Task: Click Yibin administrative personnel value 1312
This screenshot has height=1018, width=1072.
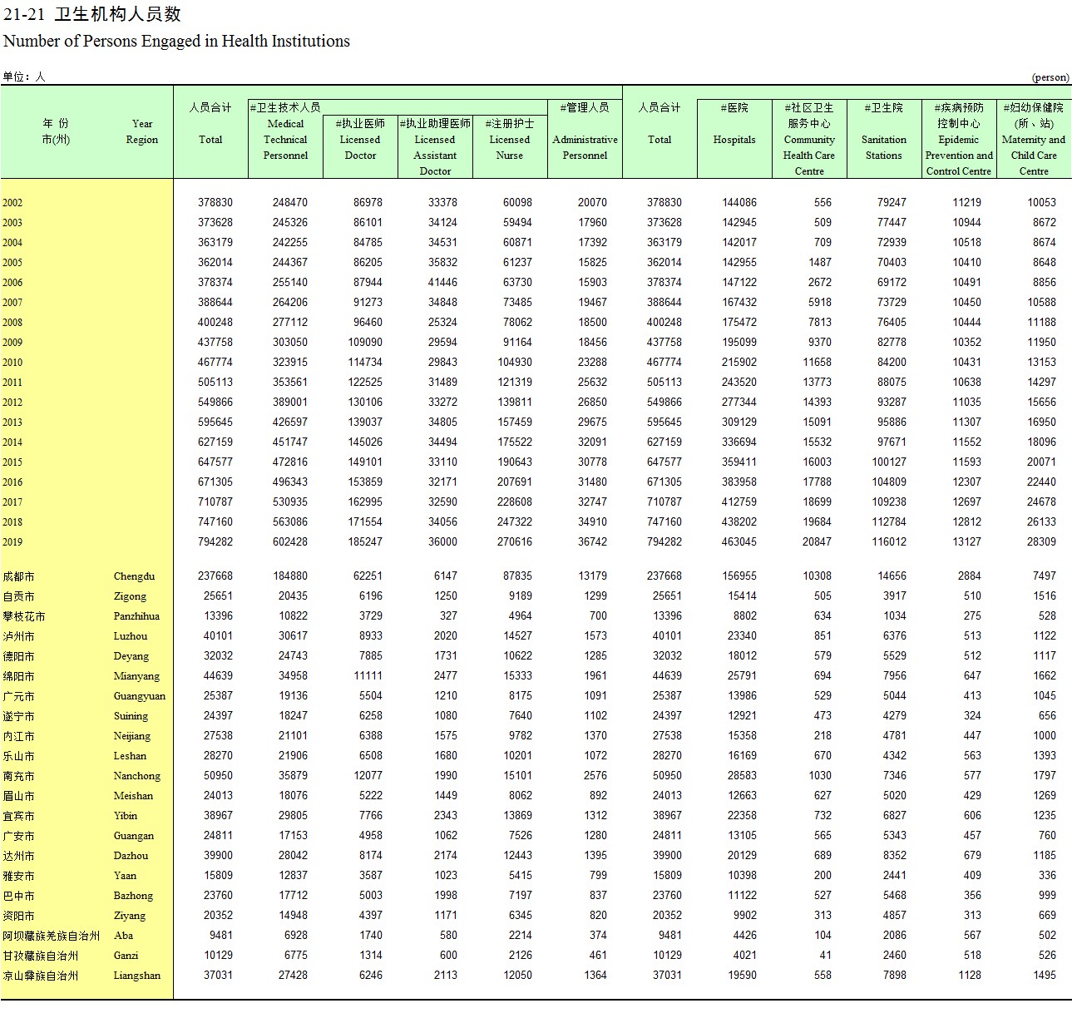Action: 595,815
